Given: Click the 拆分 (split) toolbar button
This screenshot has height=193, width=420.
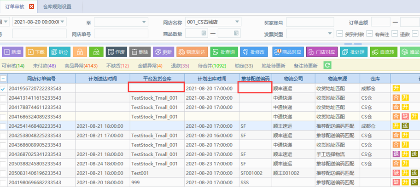Looking at the screenshot, I should [x=60, y=52].
